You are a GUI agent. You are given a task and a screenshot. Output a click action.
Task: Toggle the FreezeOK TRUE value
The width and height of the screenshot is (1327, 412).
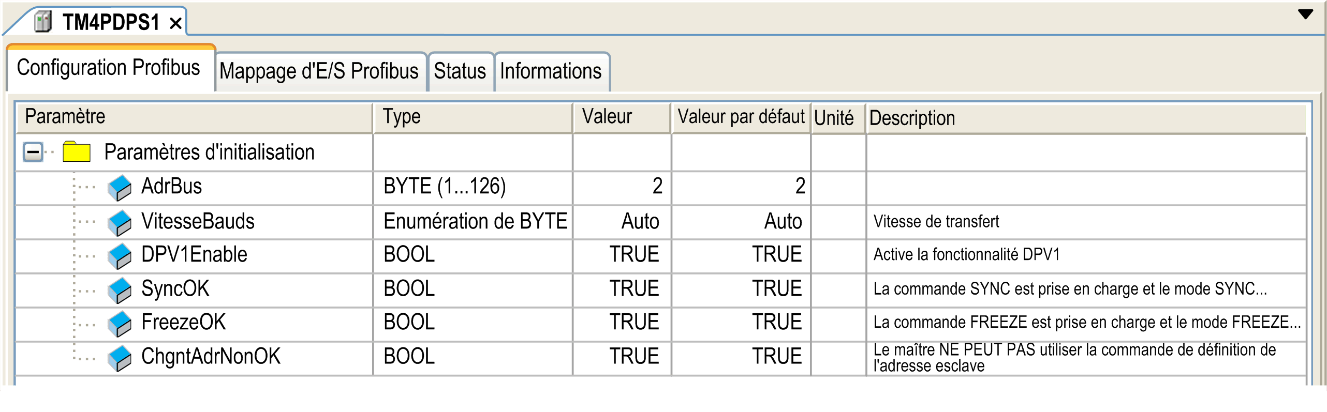621,323
